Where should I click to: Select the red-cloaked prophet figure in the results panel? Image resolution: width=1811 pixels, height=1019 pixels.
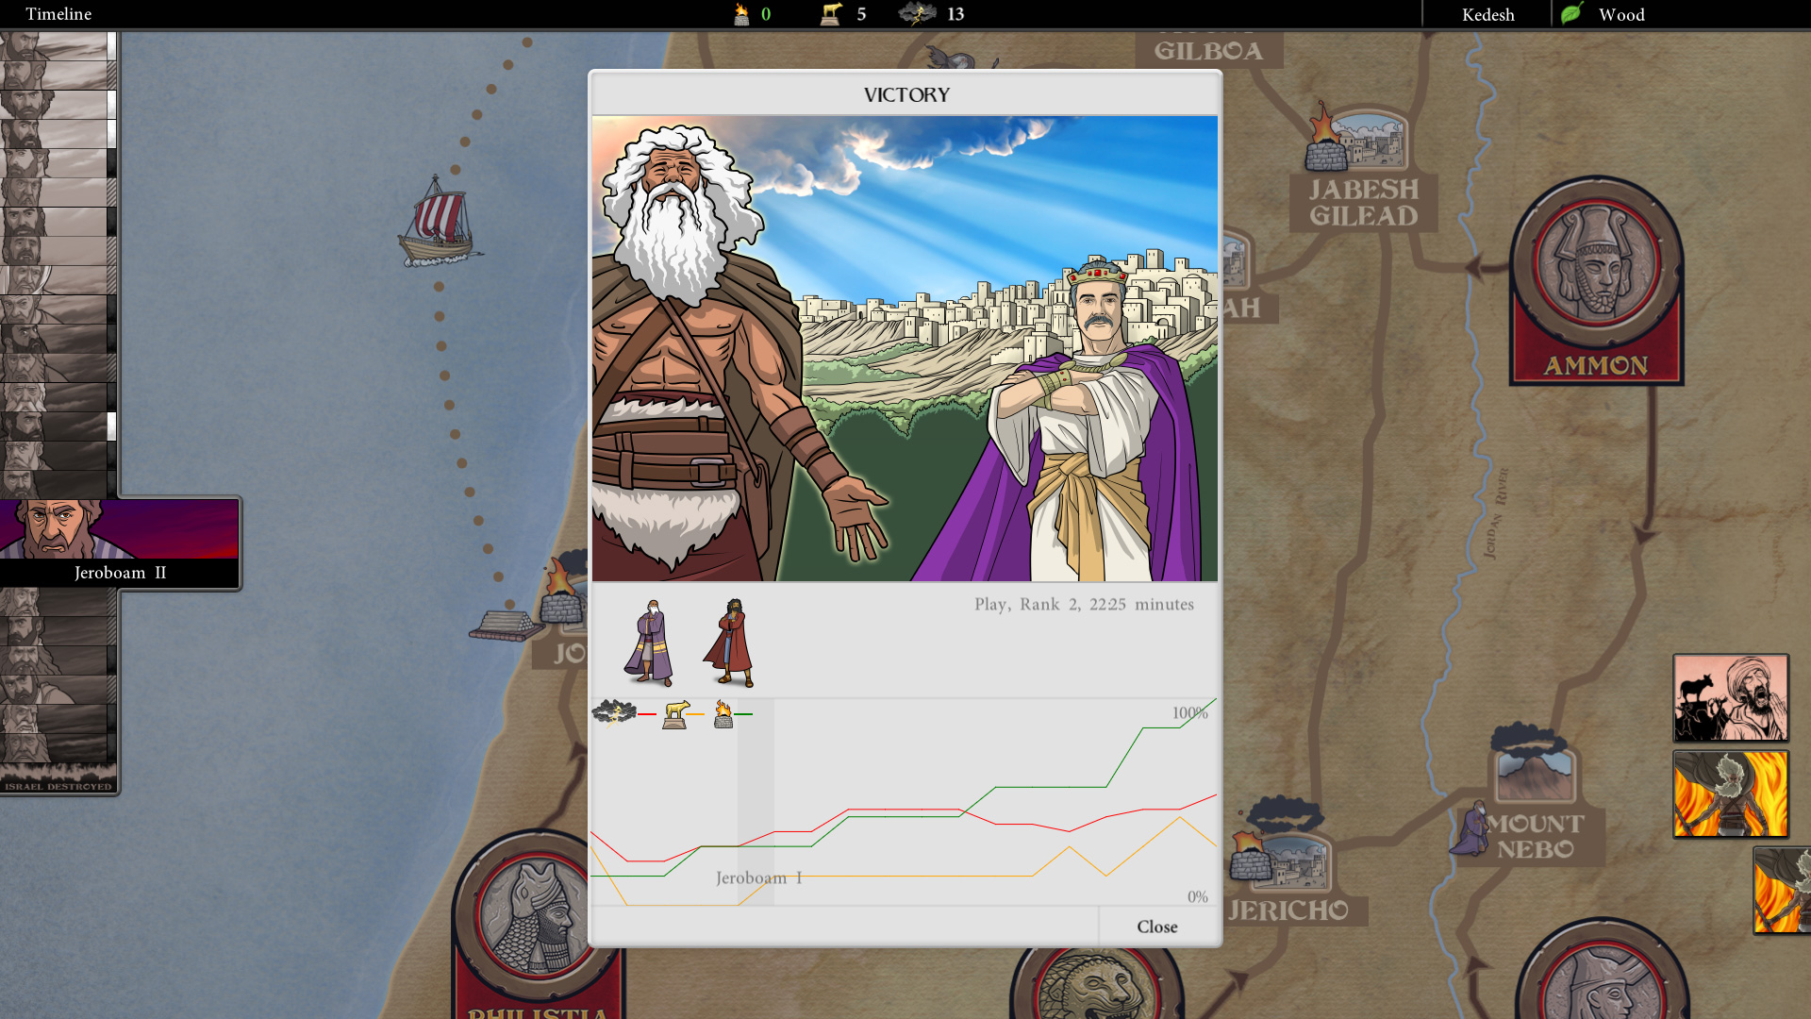coord(731,642)
